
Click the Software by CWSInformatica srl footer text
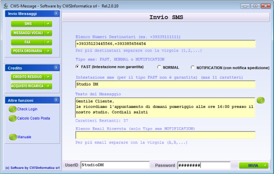[x=32, y=168]
